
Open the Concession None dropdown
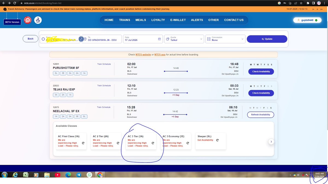[225, 39]
